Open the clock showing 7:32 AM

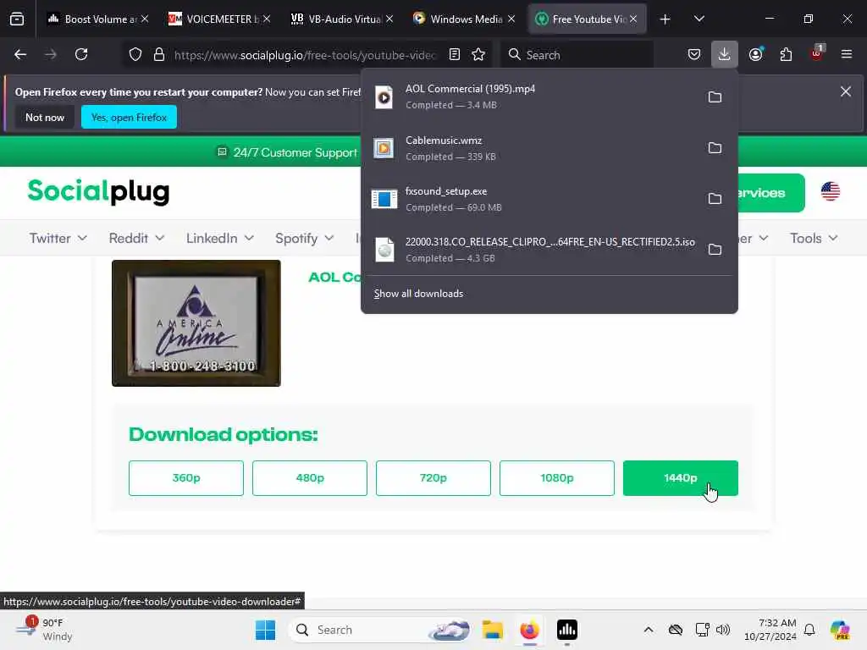pos(770,630)
